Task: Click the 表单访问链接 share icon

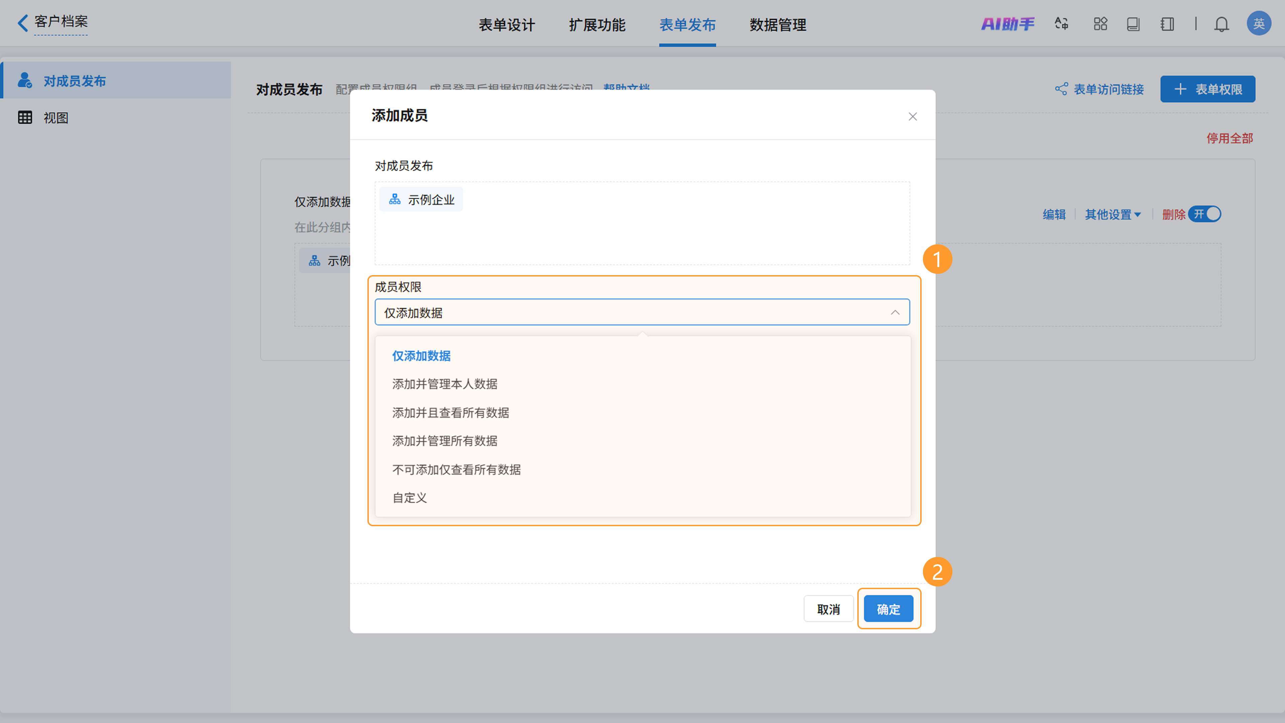Action: [1061, 89]
